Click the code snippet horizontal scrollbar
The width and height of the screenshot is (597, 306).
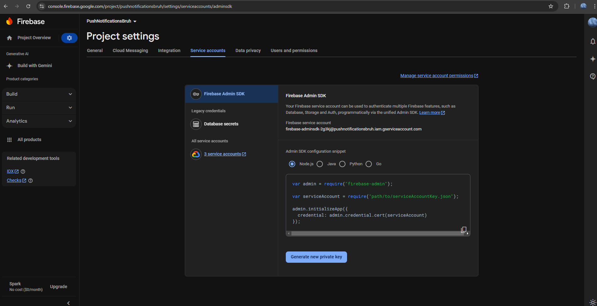tap(377, 233)
